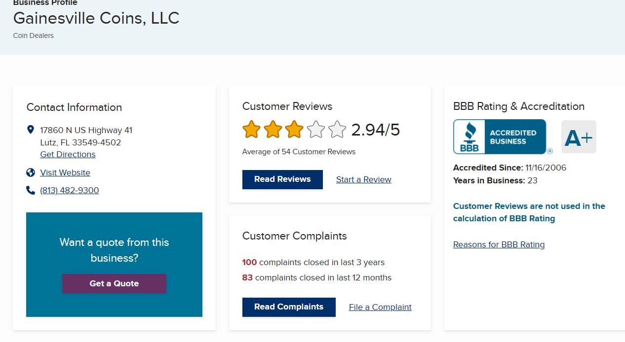
Task: Click the phone handset icon
Action: [31, 190]
